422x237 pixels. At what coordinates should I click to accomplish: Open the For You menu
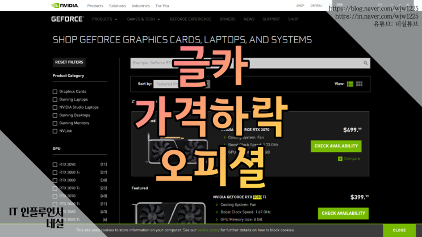coord(162,6)
